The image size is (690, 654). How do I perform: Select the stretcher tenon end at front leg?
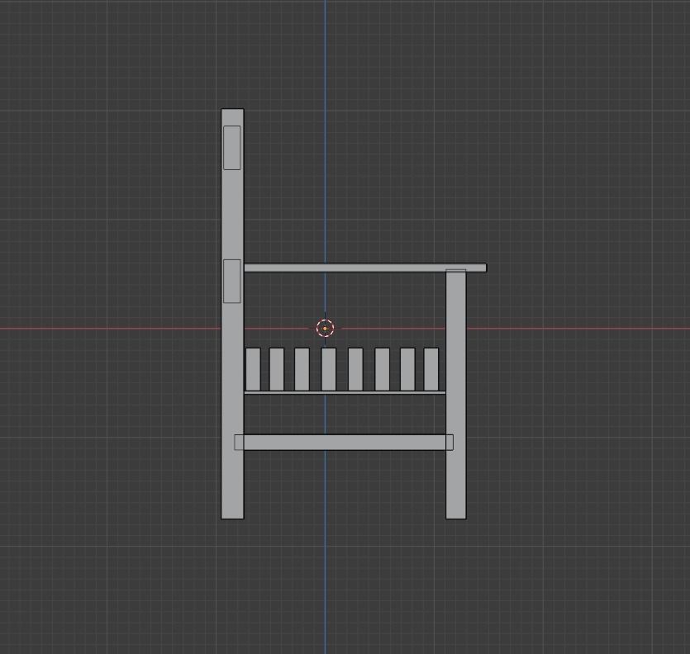pyautogui.click(x=450, y=443)
